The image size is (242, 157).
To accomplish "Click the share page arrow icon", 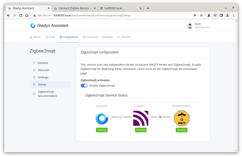I will point(195,15).
